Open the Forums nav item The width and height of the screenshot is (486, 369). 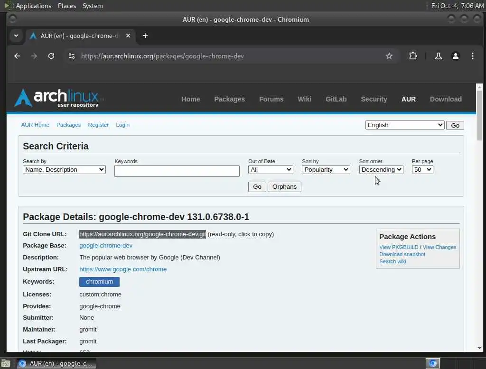(271, 99)
